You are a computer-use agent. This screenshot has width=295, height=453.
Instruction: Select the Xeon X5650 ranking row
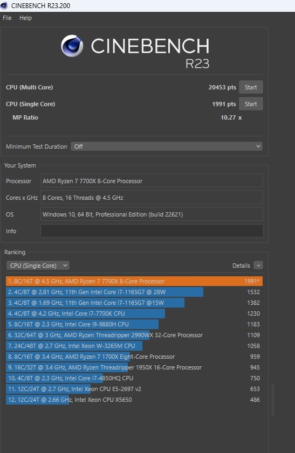point(134,400)
